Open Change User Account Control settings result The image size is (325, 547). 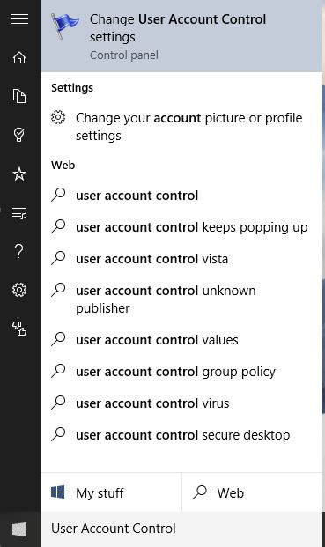pyautogui.click(x=181, y=36)
